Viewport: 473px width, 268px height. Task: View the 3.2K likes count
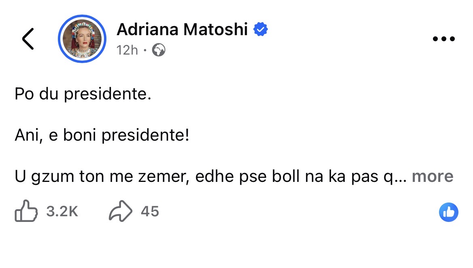point(62,211)
